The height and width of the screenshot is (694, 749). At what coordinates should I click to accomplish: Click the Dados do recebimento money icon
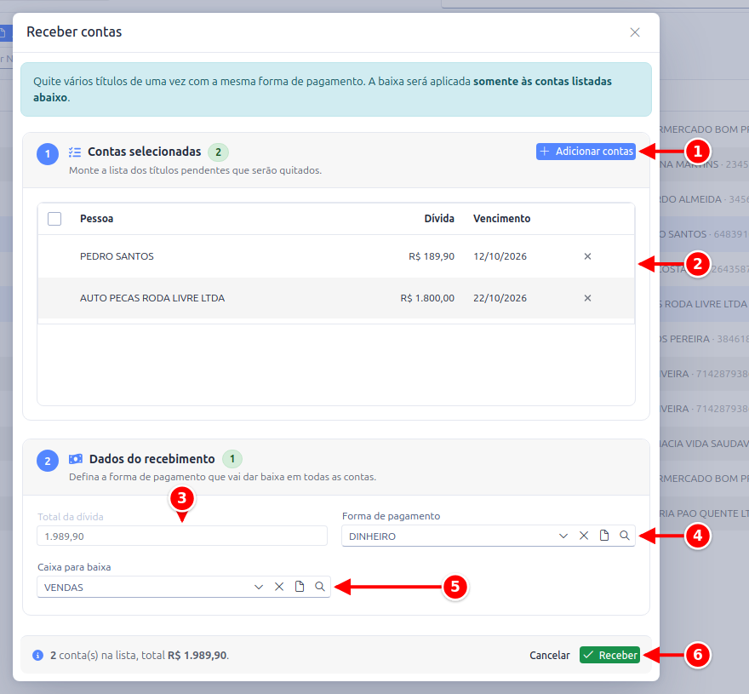click(x=76, y=459)
